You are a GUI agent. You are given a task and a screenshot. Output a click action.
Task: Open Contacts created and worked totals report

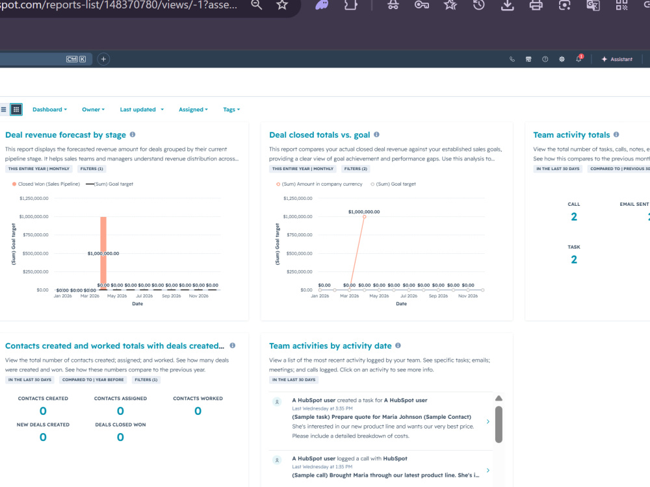pyautogui.click(x=114, y=346)
